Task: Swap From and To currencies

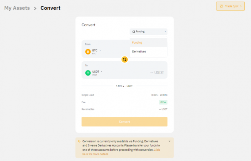Action: [125, 59]
